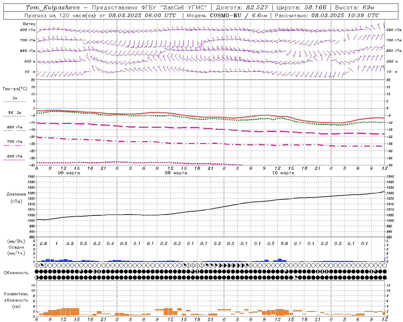403x322 pixels.
Task: Click the 10 марта date label
Action: click(x=283, y=173)
